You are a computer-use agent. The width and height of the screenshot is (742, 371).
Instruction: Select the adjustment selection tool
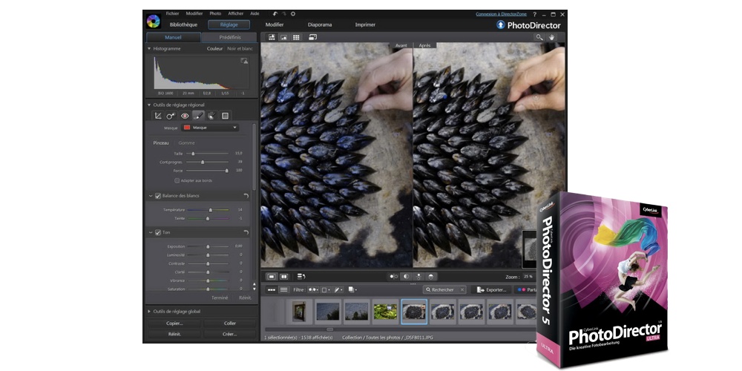point(211,116)
